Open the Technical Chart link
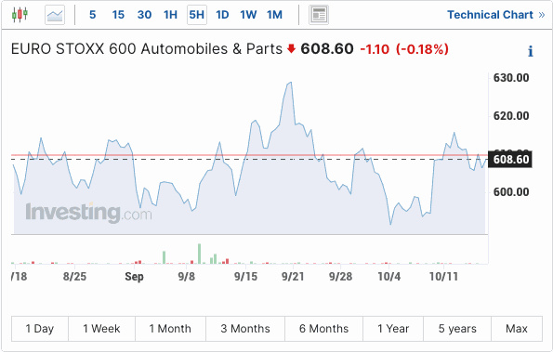 (x=496, y=15)
